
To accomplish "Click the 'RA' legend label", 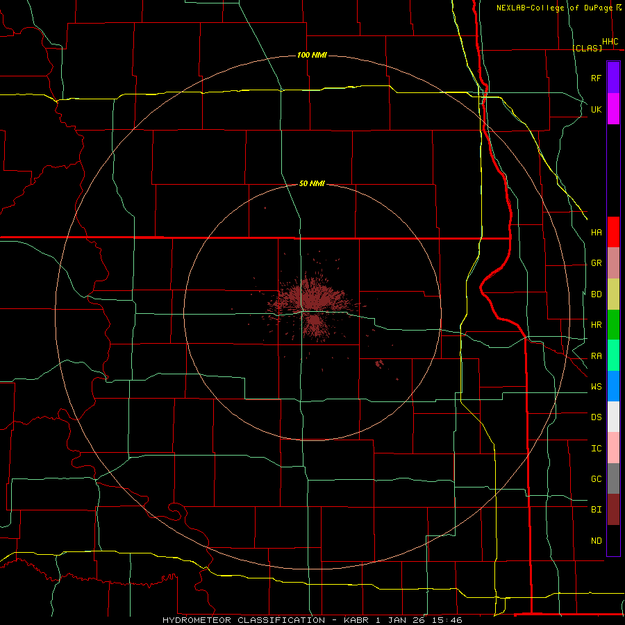I will pyautogui.click(x=597, y=356).
